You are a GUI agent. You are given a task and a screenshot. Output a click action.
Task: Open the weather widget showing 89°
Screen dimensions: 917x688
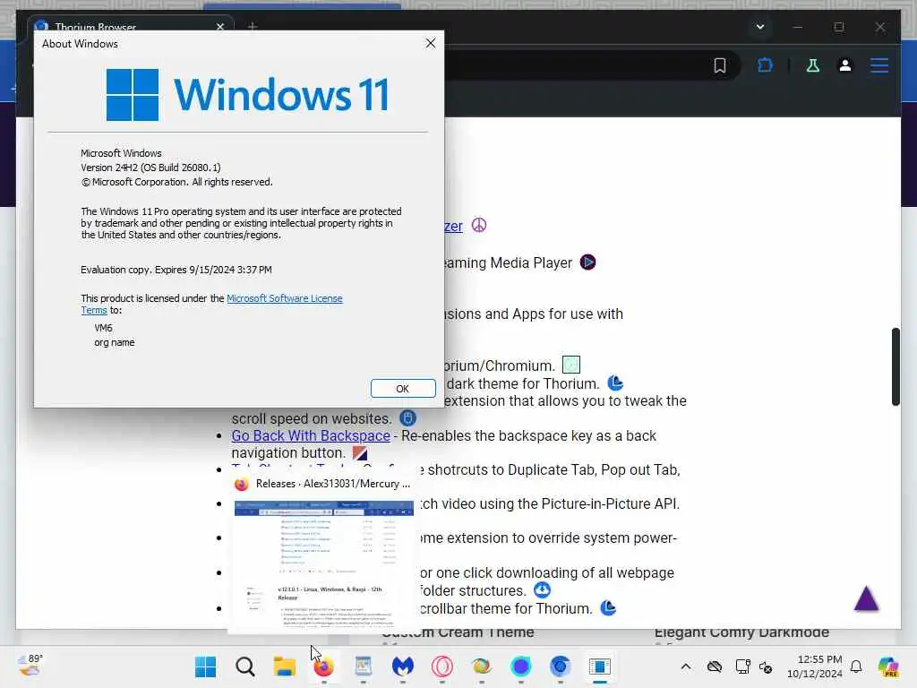coord(30,666)
